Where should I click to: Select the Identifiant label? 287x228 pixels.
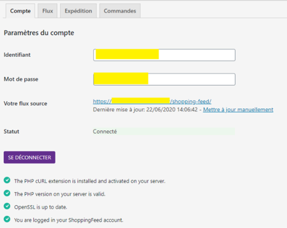tap(17, 55)
